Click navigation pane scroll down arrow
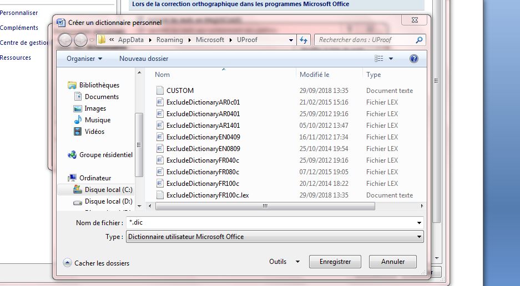 tap(139, 206)
